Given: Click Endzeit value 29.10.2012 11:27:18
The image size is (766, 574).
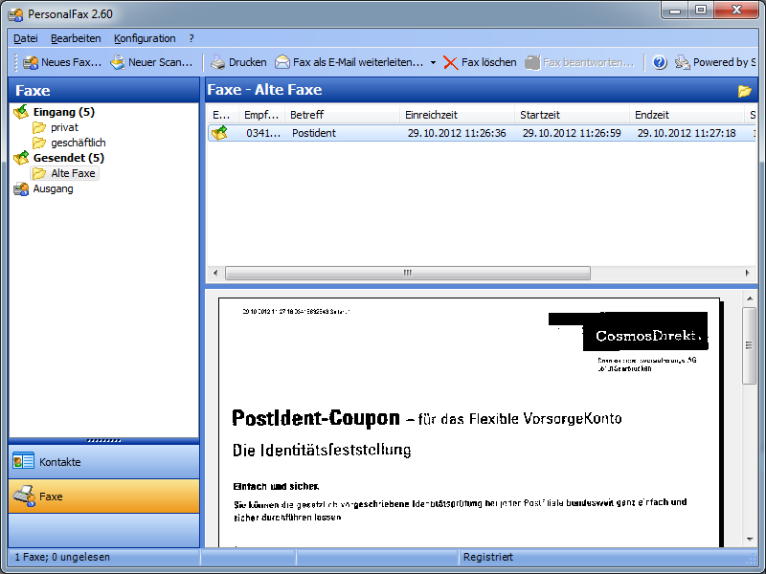Looking at the screenshot, I should (687, 133).
